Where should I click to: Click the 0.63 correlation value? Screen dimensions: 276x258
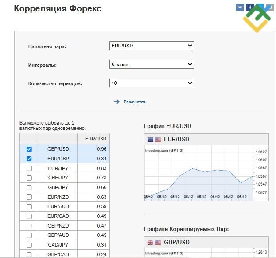(x=102, y=197)
